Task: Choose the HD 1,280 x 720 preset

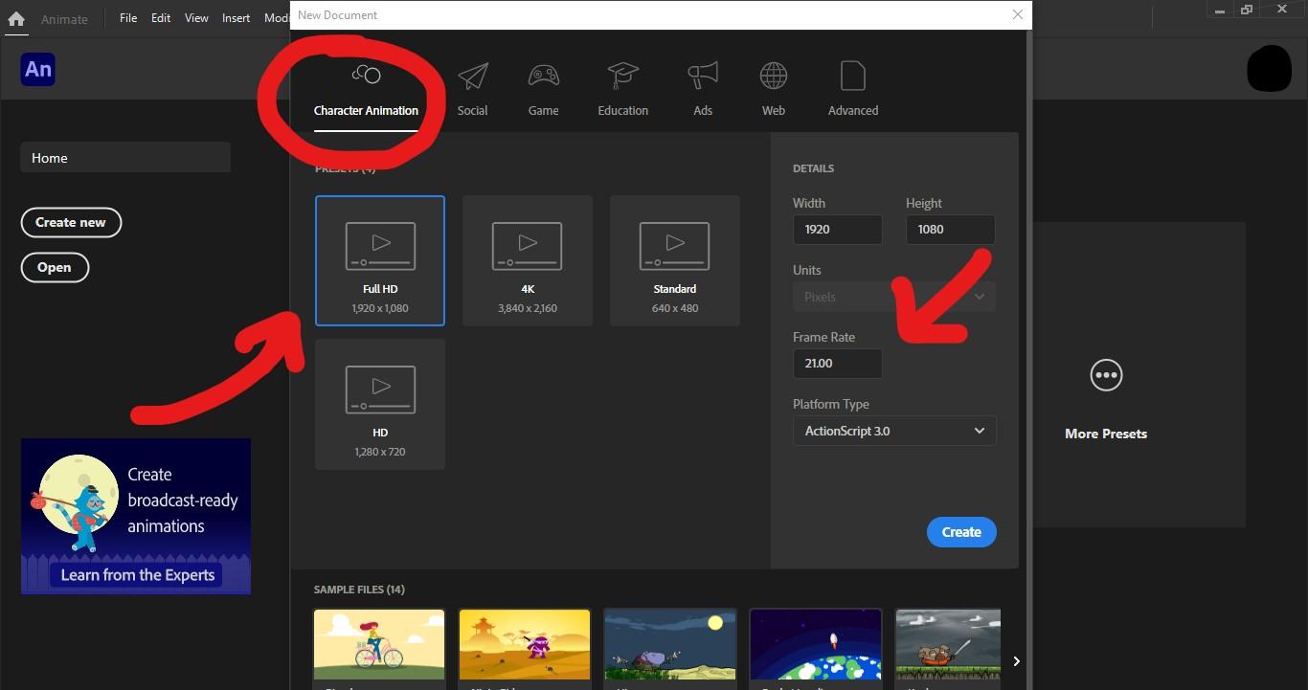Action: click(x=380, y=404)
